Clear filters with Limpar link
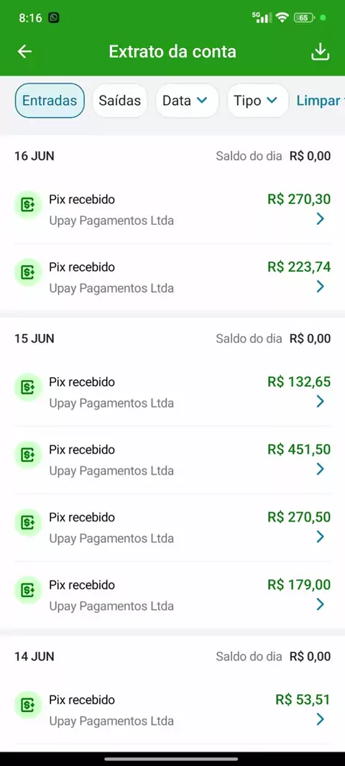This screenshot has width=345, height=766. click(x=320, y=101)
